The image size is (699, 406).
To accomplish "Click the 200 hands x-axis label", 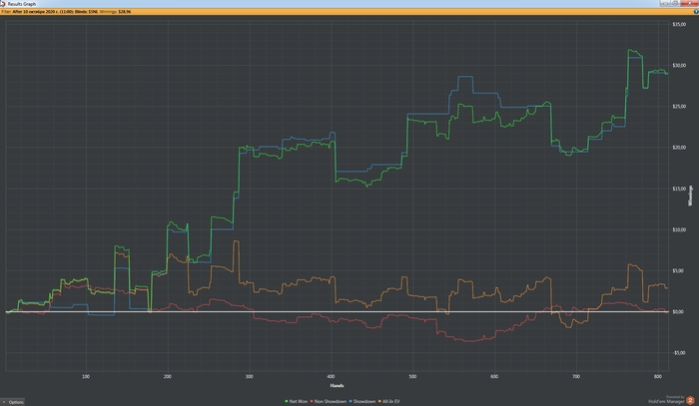I will click(168, 377).
